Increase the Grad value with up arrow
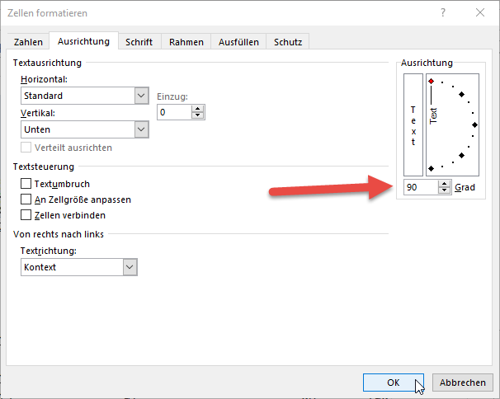 click(444, 184)
